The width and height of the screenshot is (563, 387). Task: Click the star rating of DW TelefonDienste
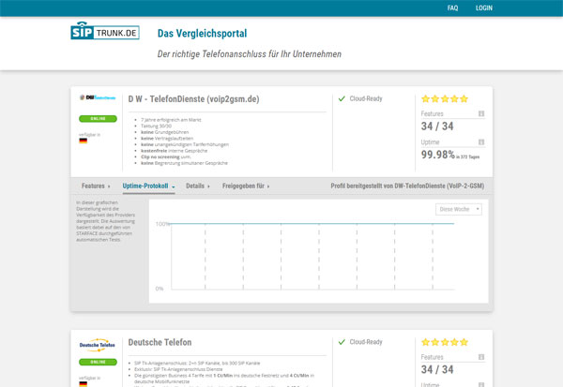tap(445, 98)
